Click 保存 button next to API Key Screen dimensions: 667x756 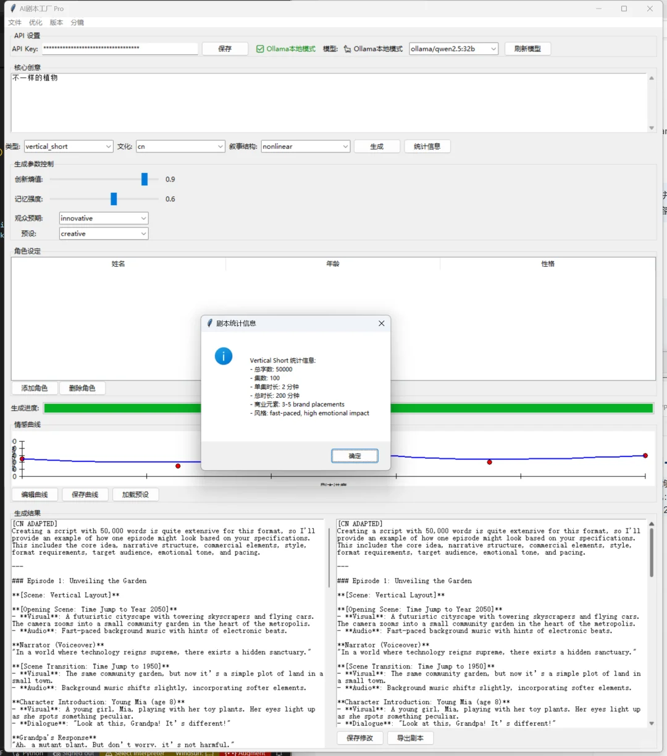click(225, 49)
